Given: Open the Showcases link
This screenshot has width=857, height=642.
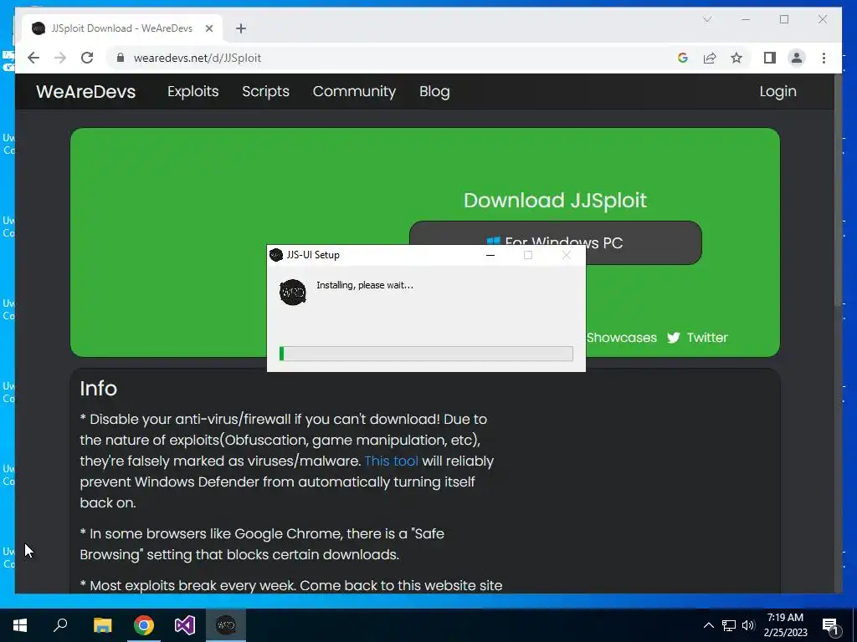Looking at the screenshot, I should click(622, 338).
